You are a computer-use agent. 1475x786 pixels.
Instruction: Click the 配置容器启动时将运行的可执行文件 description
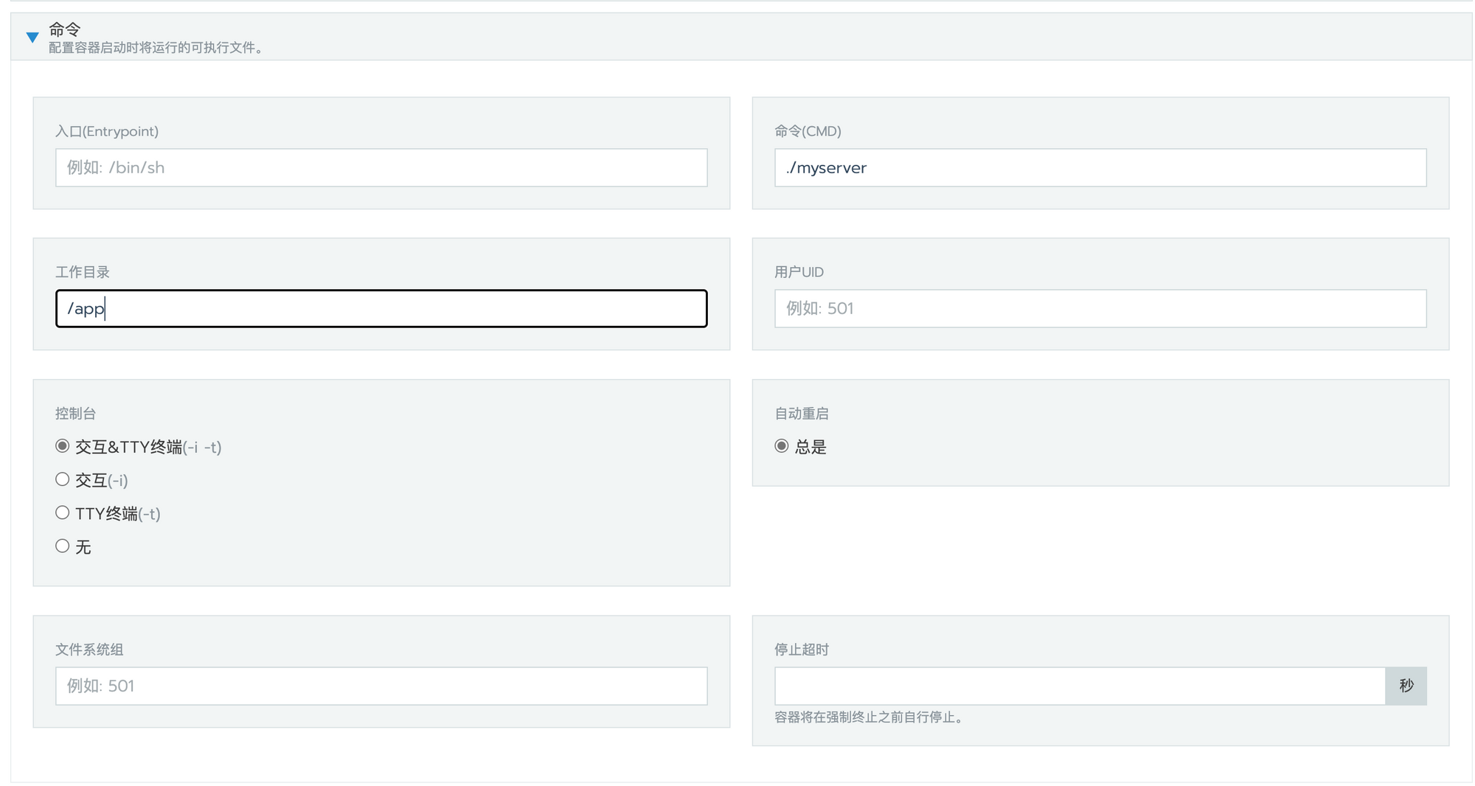tap(156, 48)
